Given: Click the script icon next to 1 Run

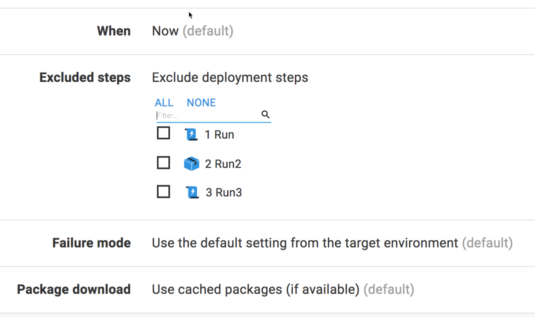Looking at the screenshot, I should pyautogui.click(x=191, y=134).
